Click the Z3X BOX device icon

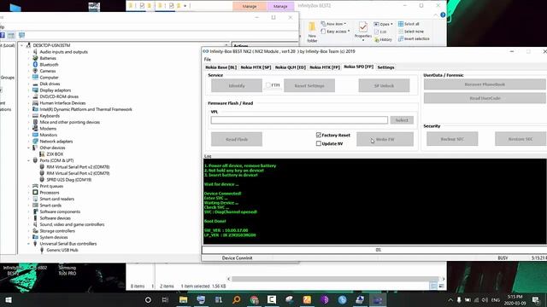(x=42, y=153)
